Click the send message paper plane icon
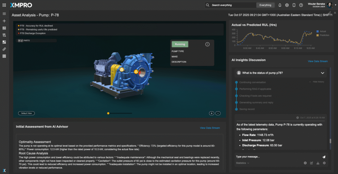 point(324,157)
